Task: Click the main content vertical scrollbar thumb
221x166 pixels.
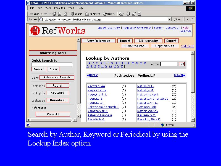Action: 193,74
